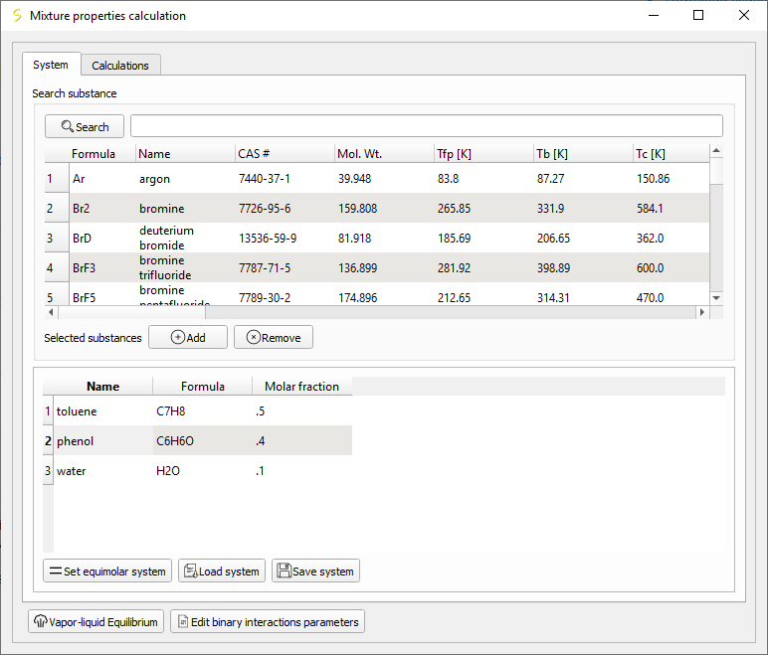Click the H2O formula cell
Image resolution: width=768 pixels, height=655 pixels.
(x=202, y=471)
